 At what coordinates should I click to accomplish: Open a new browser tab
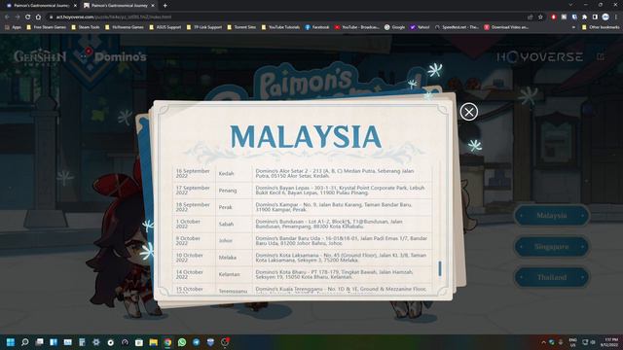click(165, 6)
